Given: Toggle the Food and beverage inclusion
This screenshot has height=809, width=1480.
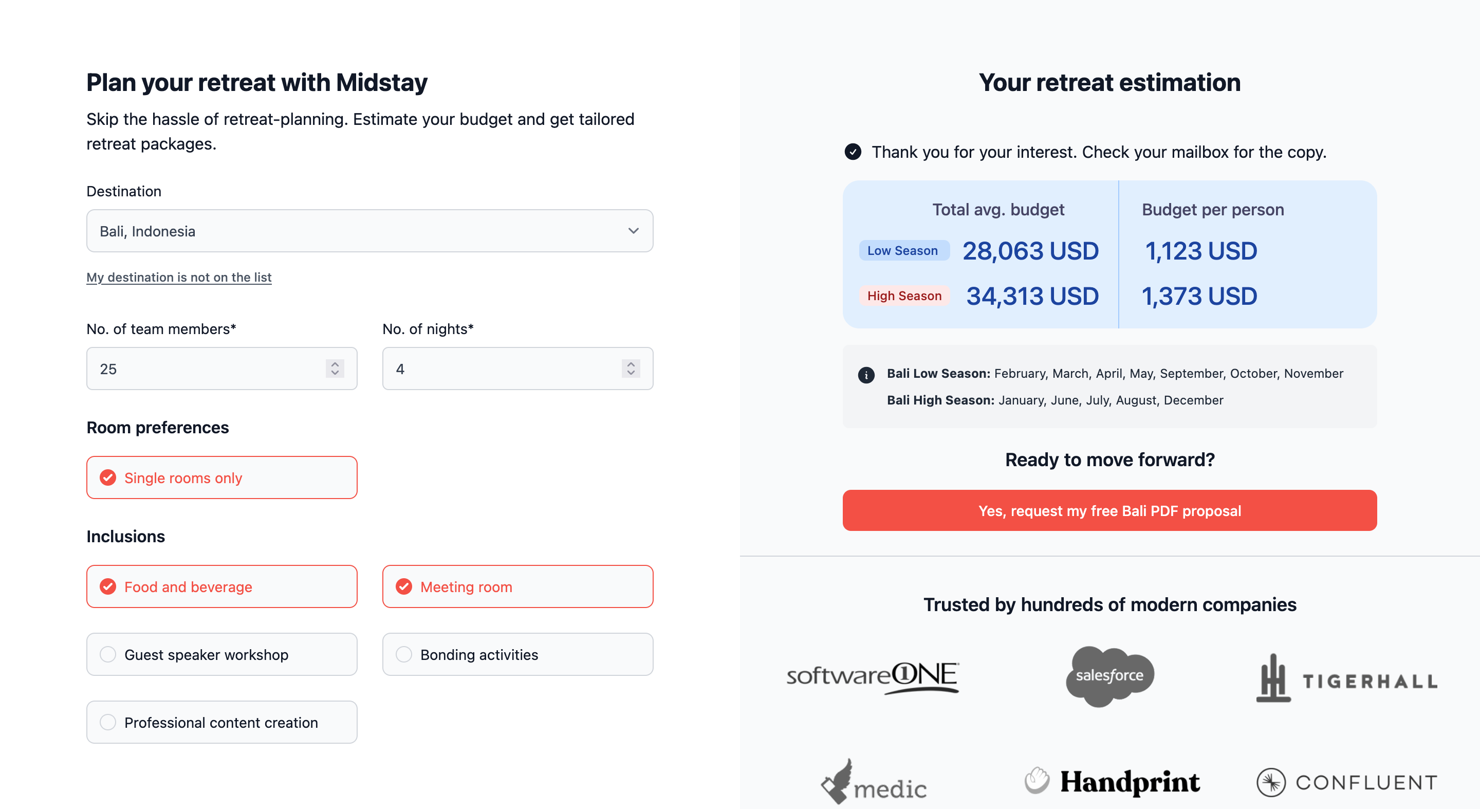Looking at the screenshot, I should pos(222,586).
